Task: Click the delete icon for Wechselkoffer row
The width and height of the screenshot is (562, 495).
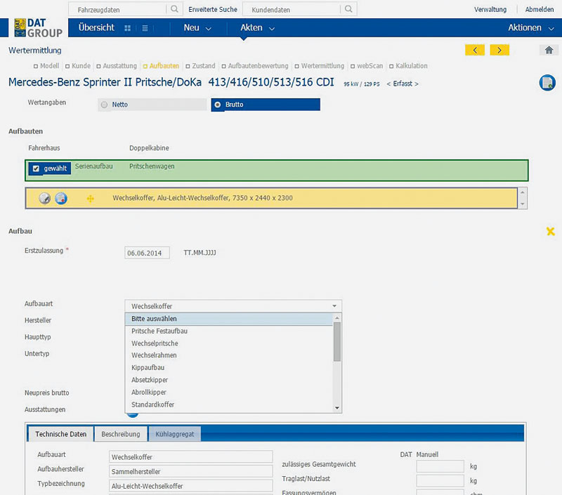Action: click(61, 199)
